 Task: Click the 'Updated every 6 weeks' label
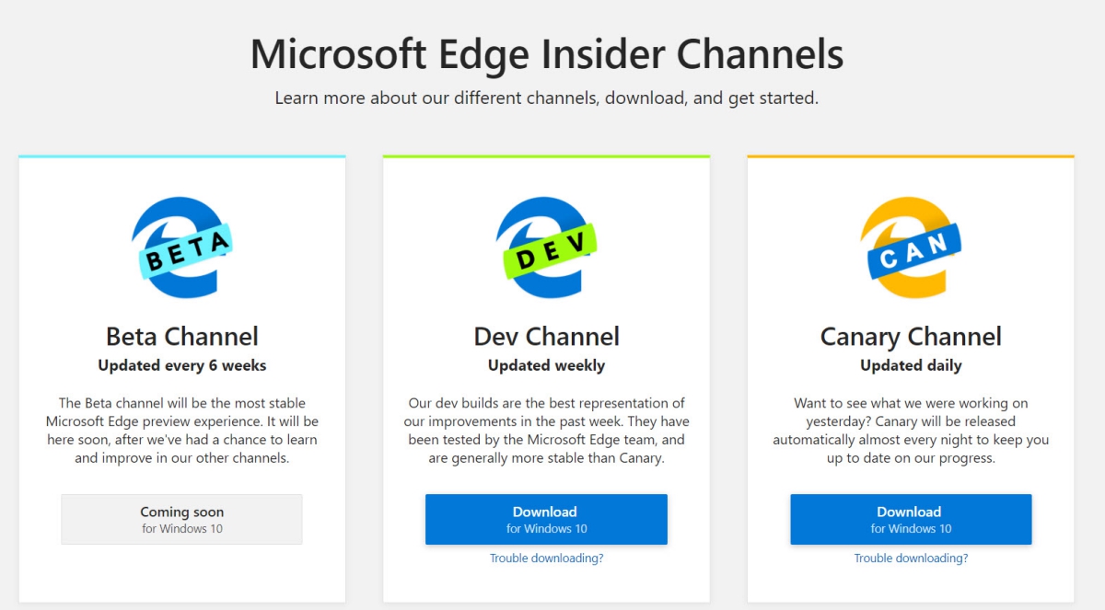click(181, 365)
